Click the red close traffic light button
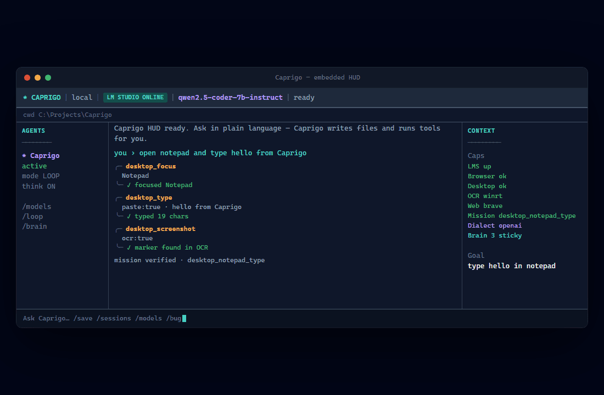Image resolution: width=604 pixels, height=395 pixels. pyautogui.click(x=27, y=78)
